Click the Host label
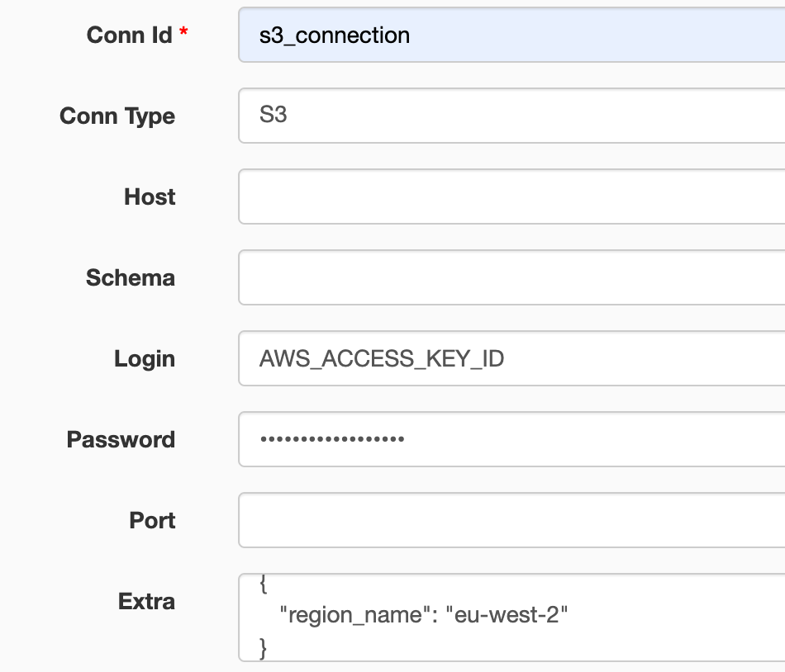This screenshot has height=672, width=785. tap(149, 196)
